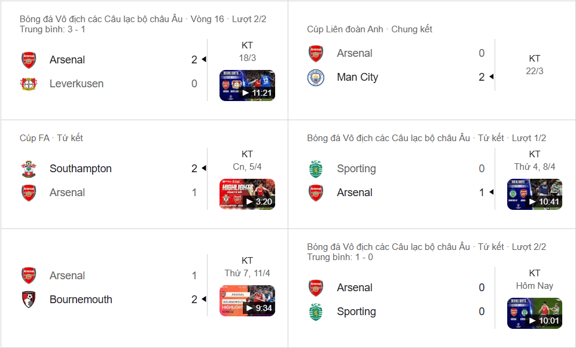Select the Arsenal badge in the Cúp FA match
576x348 pixels.
28,193
